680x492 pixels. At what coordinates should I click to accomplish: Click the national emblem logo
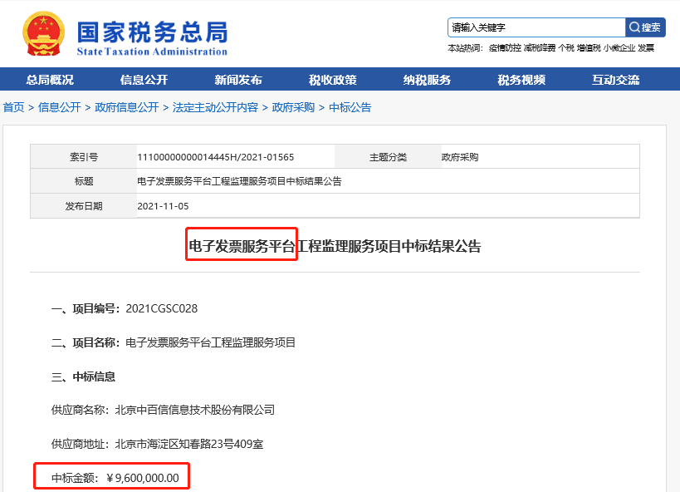pos(43,33)
